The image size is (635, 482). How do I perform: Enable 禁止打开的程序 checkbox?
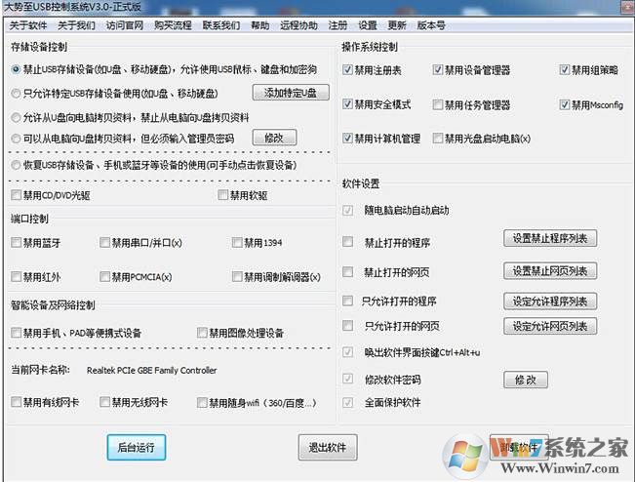tap(348, 242)
